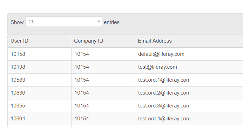The height and width of the screenshot is (127, 243).
Task: Sort by User ID column header
Action: point(39,41)
